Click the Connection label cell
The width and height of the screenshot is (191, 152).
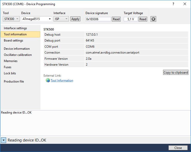(64, 53)
